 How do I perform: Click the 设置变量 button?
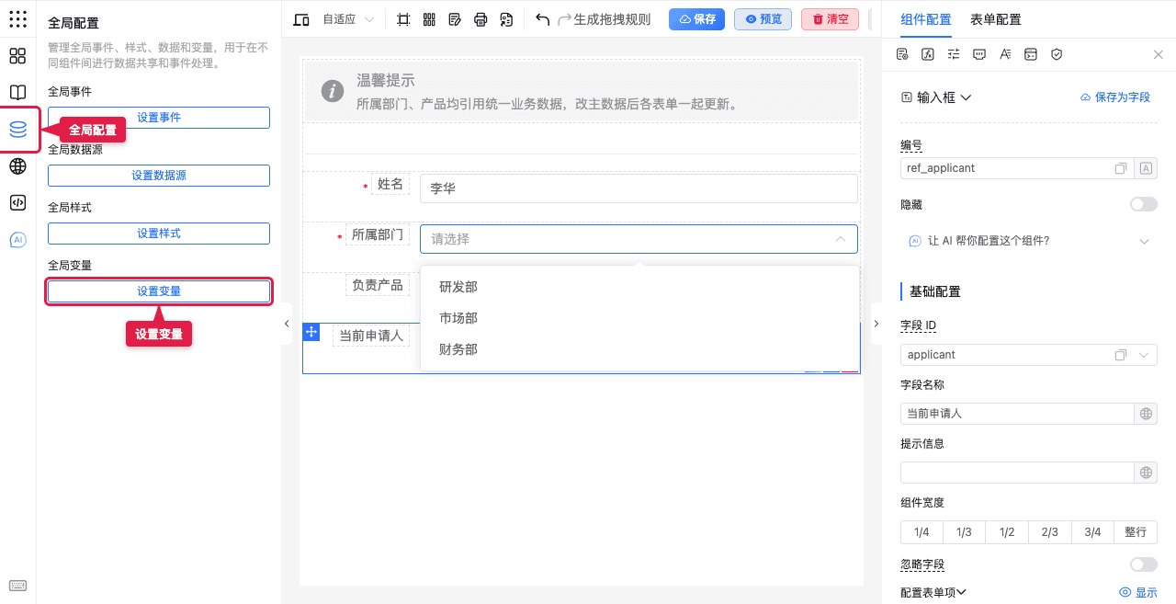[x=159, y=291]
